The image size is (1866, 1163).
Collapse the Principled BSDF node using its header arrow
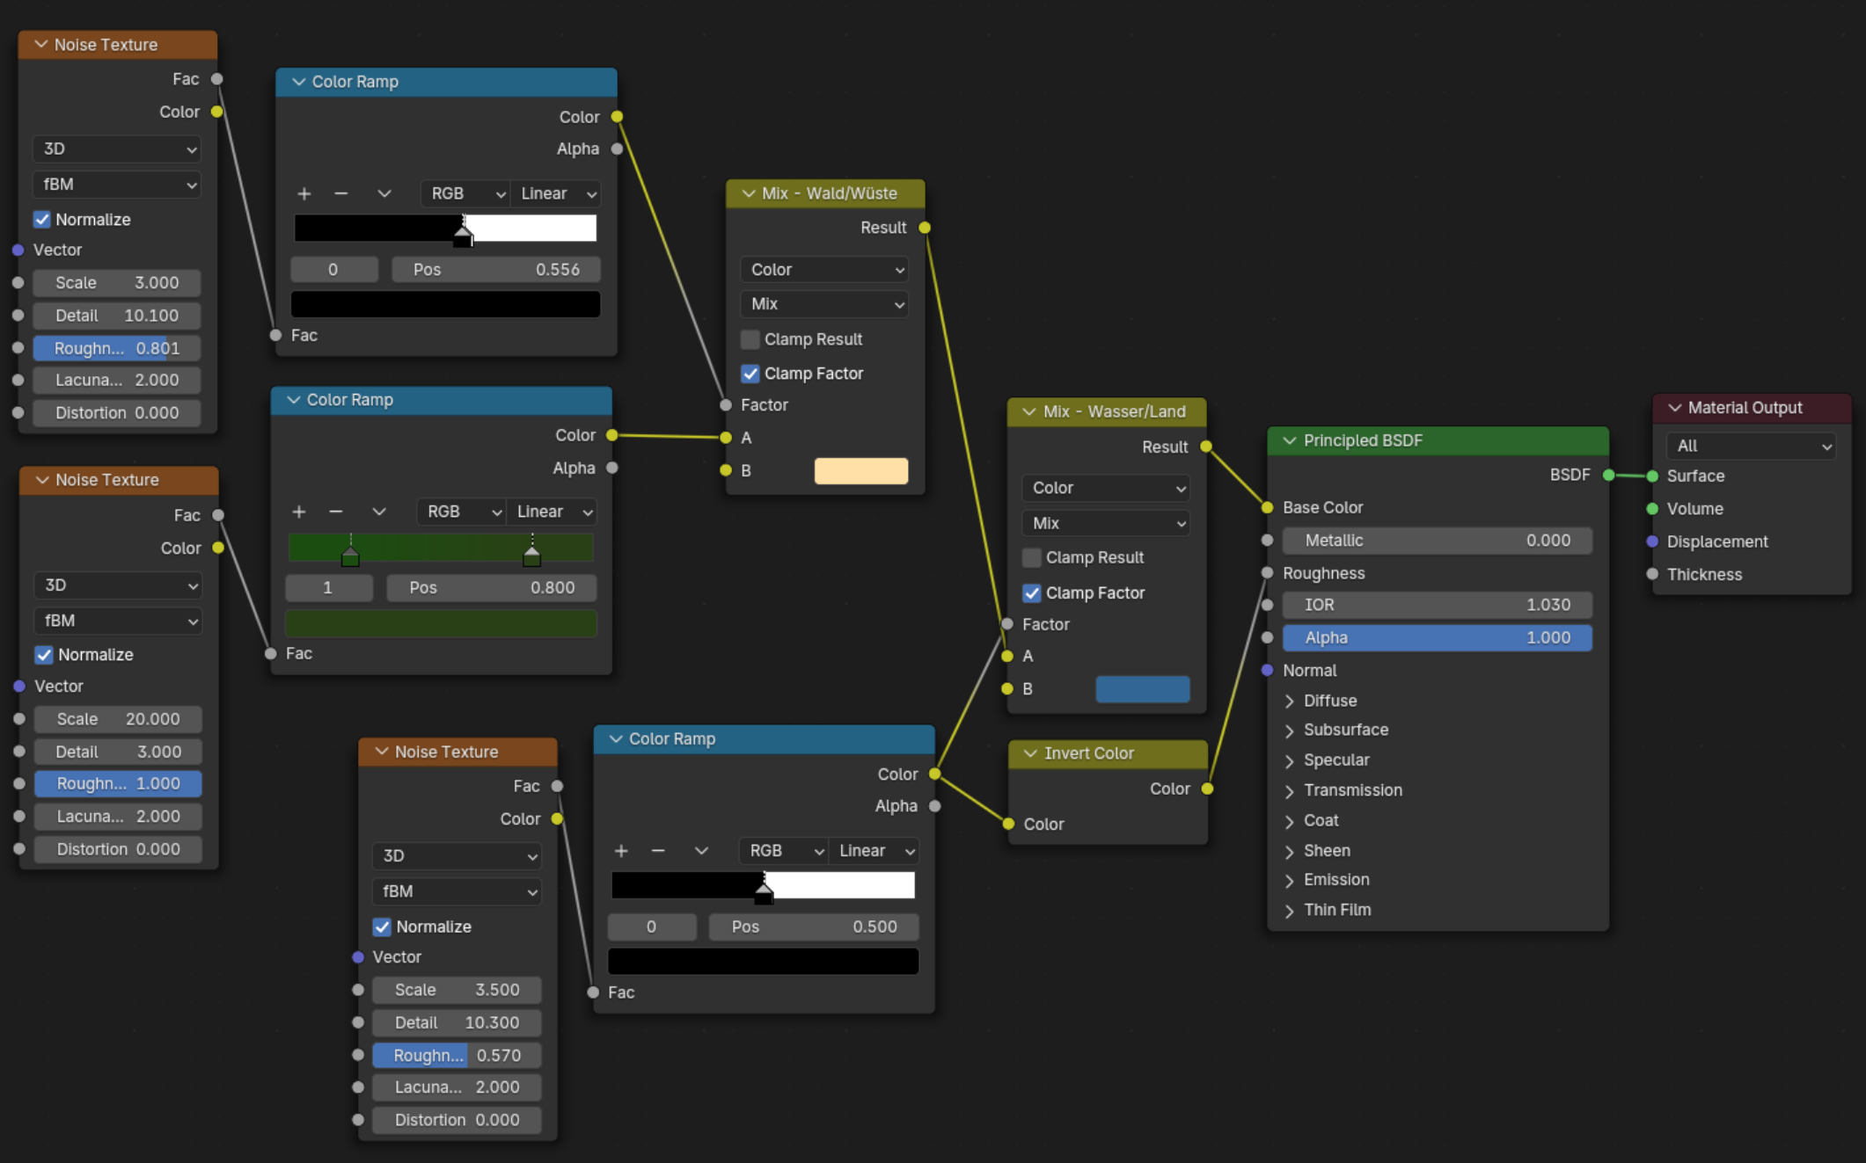click(1290, 440)
